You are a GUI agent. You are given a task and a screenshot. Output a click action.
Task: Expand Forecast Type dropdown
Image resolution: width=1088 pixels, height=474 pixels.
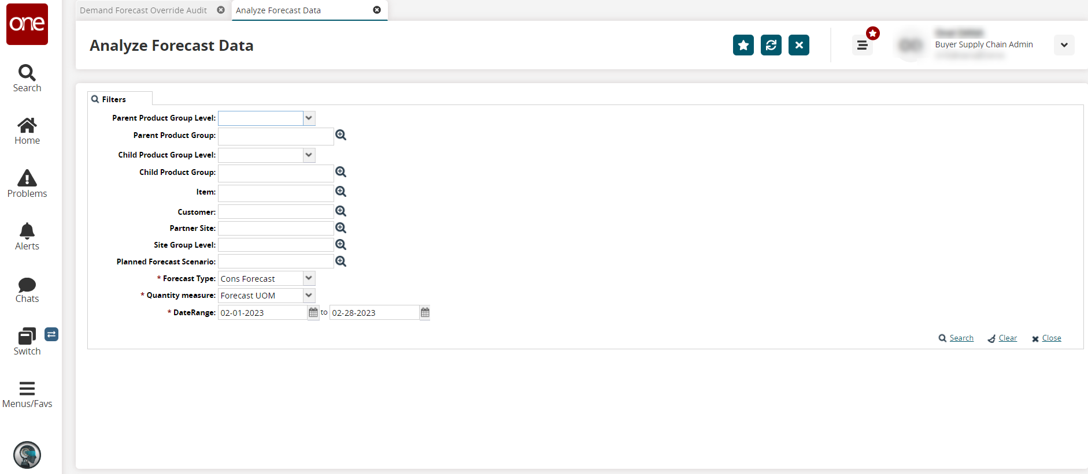309,278
